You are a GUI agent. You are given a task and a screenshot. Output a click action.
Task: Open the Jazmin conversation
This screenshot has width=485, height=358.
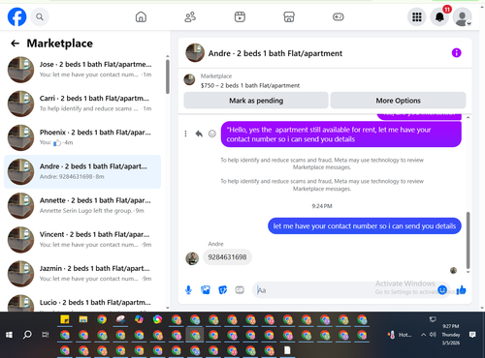point(82,274)
